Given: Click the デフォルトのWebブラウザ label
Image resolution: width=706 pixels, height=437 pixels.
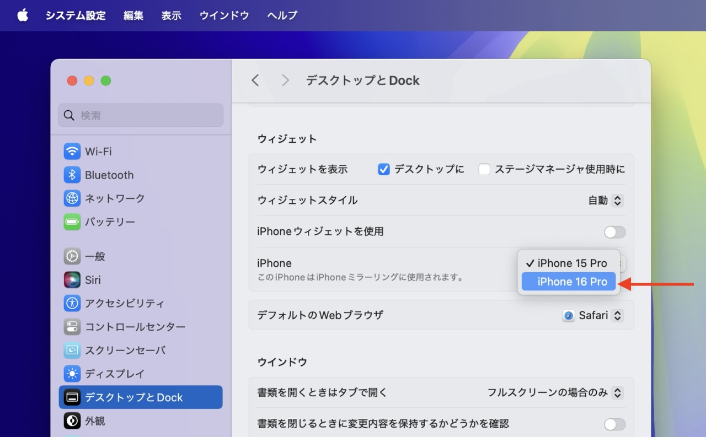Looking at the screenshot, I should click(320, 316).
